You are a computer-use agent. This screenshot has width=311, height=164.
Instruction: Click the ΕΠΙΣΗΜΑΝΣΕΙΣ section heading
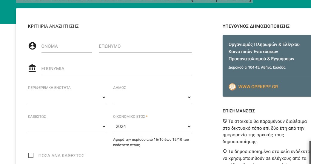[238, 111]
